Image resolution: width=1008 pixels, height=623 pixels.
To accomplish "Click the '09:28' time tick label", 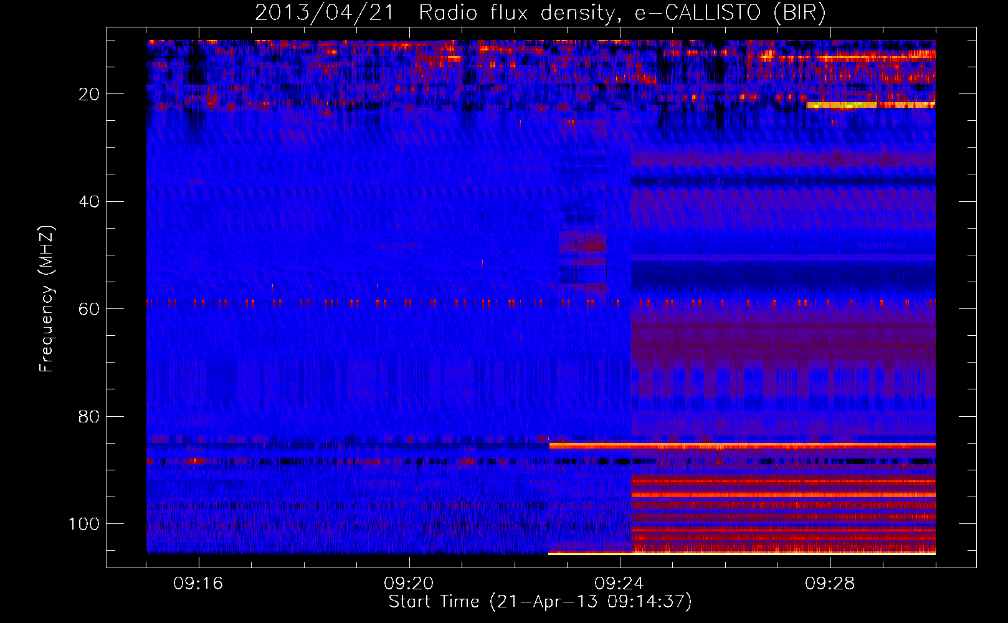I will 830,584.
